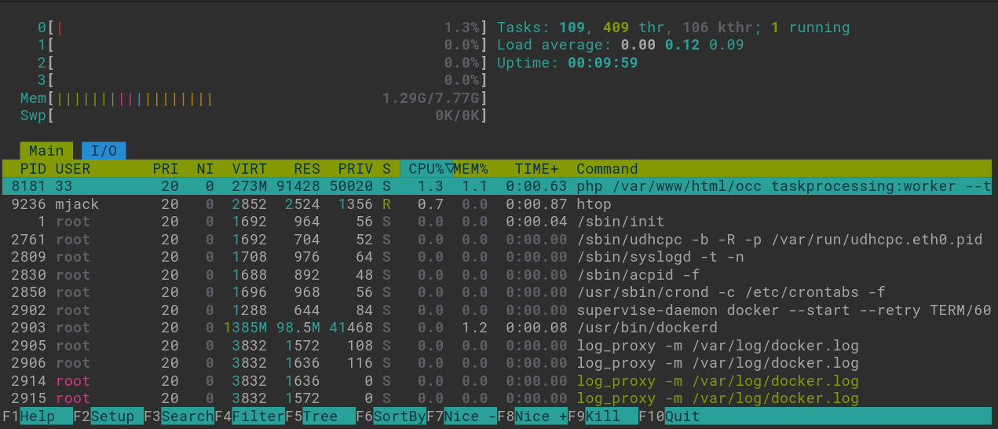
Task: Activate the F4 Filter option
Action: [x=250, y=416]
